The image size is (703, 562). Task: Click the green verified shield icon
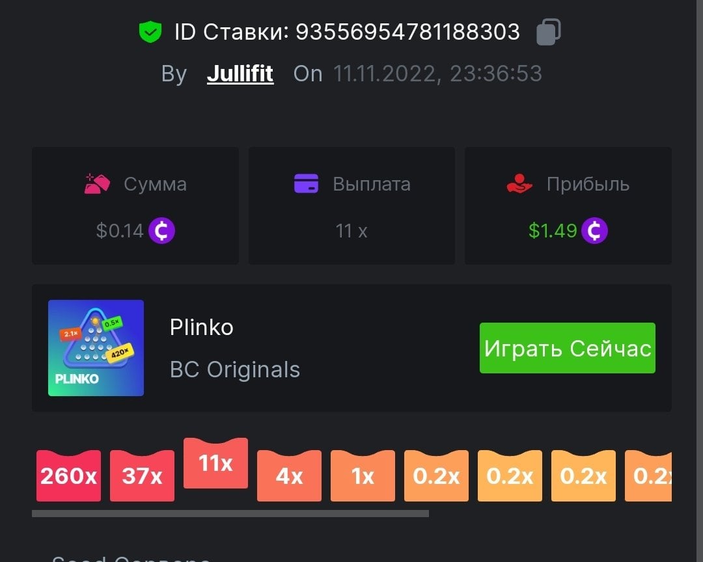coord(150,32)
